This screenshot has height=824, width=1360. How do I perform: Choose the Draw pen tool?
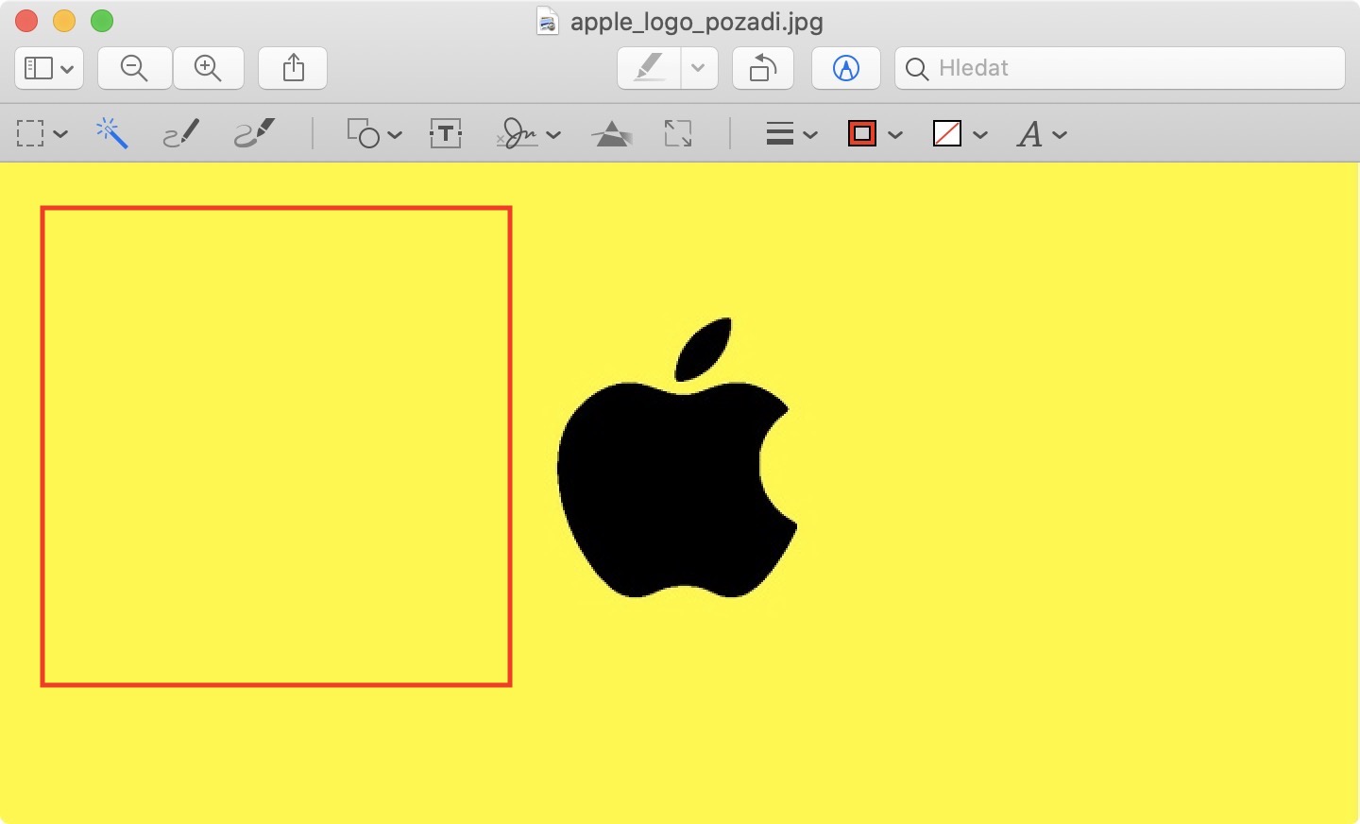click(x=254, y=134)
